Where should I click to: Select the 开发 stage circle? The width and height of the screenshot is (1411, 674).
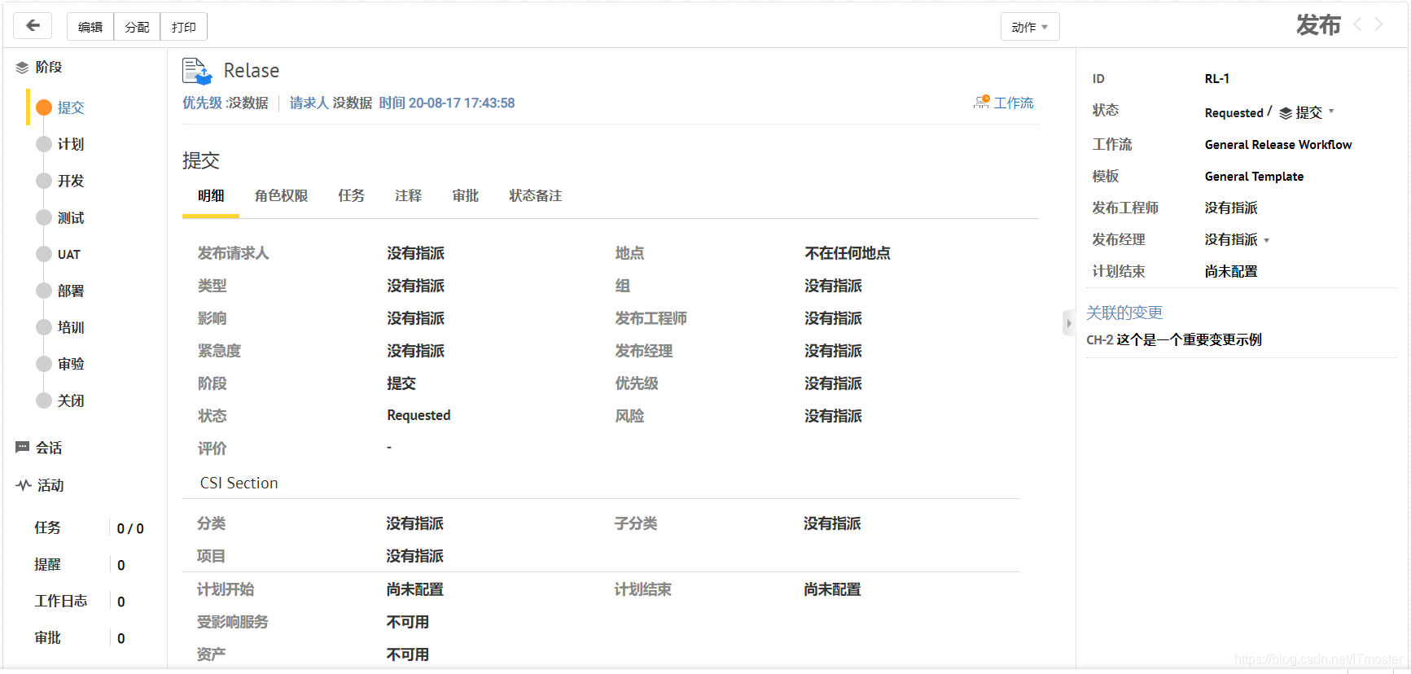click(x=44, y=181)
